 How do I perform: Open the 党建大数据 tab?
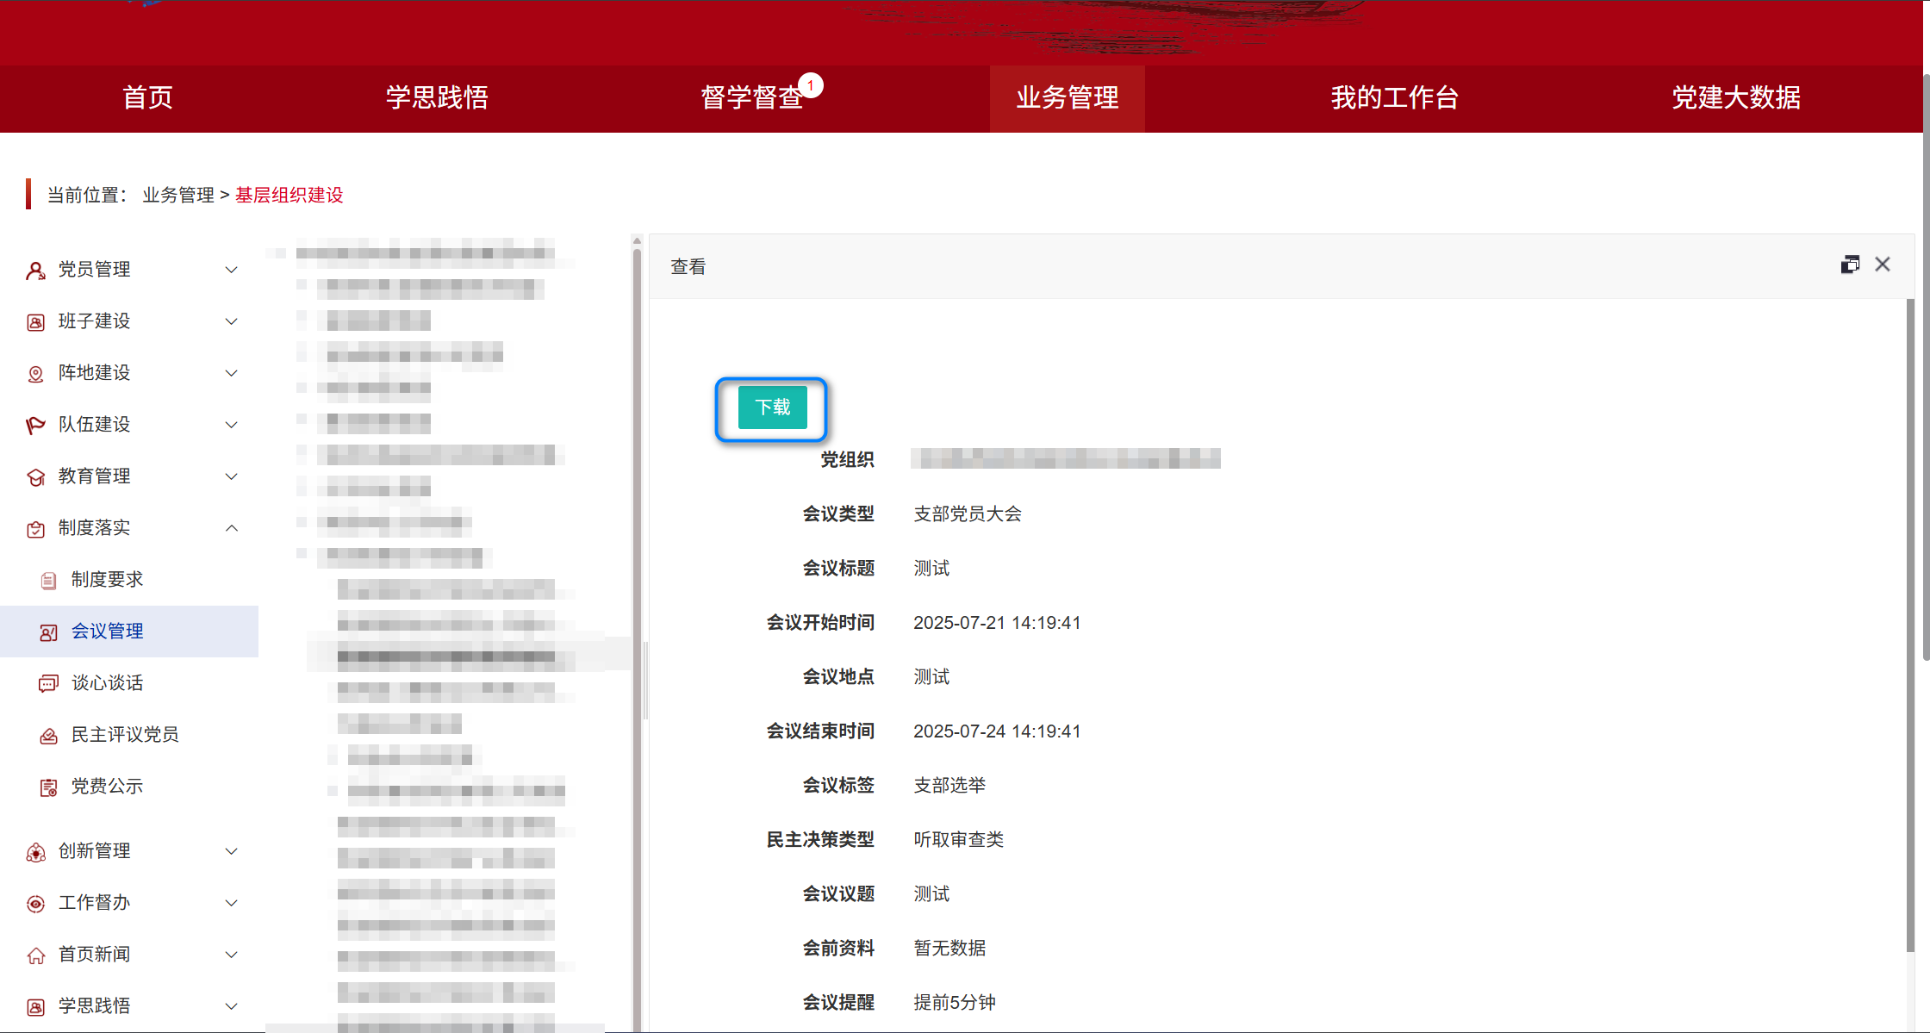click(1736, 98)
